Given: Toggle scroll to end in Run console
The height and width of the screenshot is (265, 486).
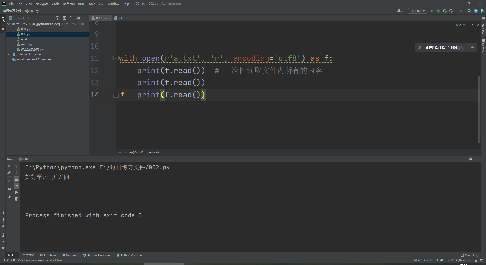Looking at the screenshot, I should [x=16, y=186].
